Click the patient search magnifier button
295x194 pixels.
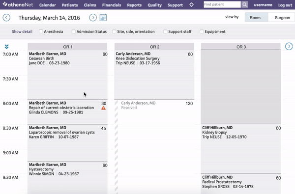pyautogui.click(x=244, y=4)
